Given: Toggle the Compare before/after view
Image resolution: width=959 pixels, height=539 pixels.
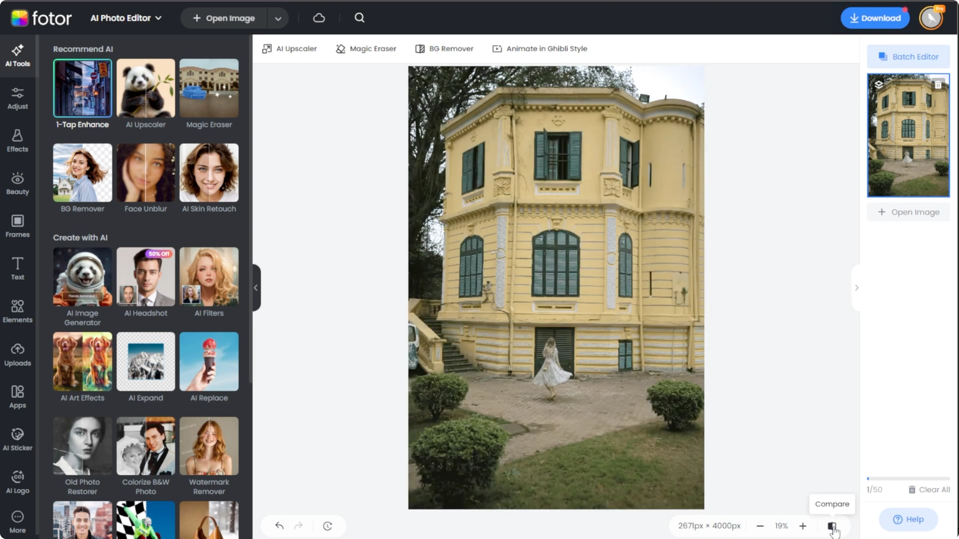Looking at the screenshot, I should (x=832, y=526).
